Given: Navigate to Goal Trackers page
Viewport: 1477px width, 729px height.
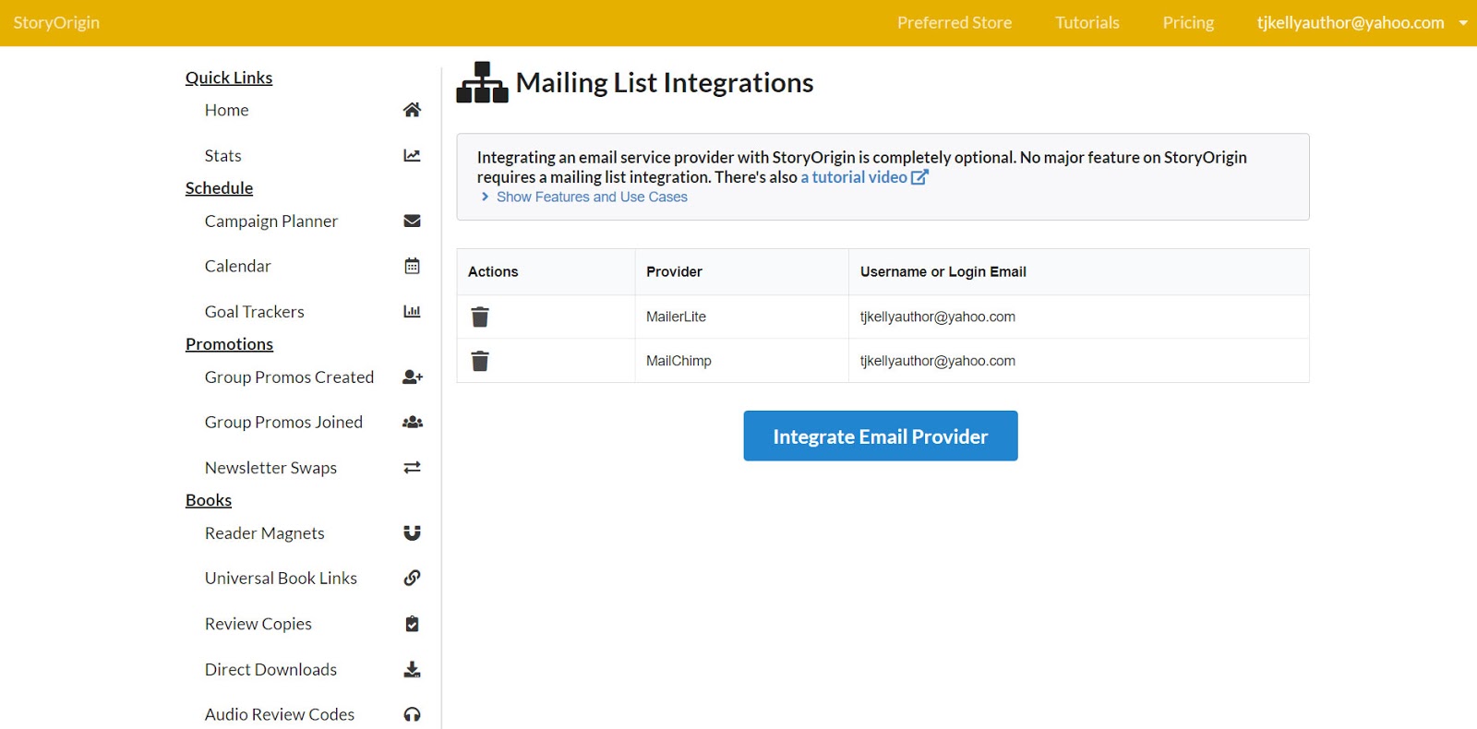Looking at the screenshot, I should pyautogui.click(x=254, y=312).
